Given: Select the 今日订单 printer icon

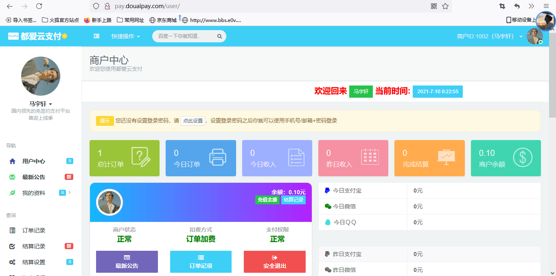Looking at the screenshot, I should pos(219,157).
